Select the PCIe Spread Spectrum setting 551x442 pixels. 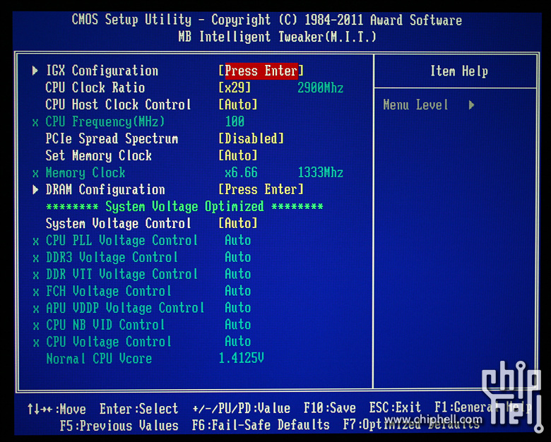[112, 139]
